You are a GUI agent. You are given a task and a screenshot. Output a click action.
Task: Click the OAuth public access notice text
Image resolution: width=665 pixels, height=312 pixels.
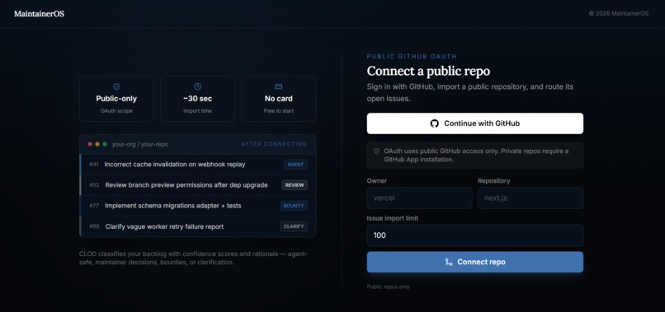tap(476, 156)
